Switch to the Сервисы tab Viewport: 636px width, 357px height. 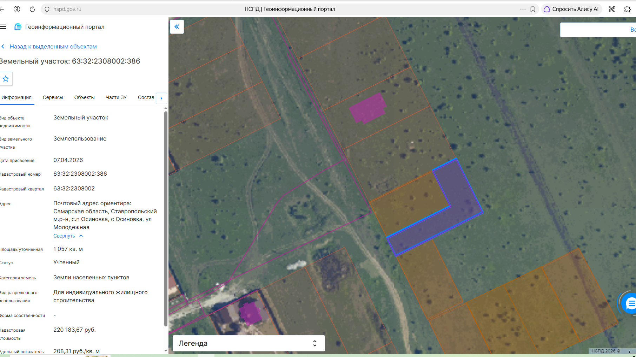[53, 97]
